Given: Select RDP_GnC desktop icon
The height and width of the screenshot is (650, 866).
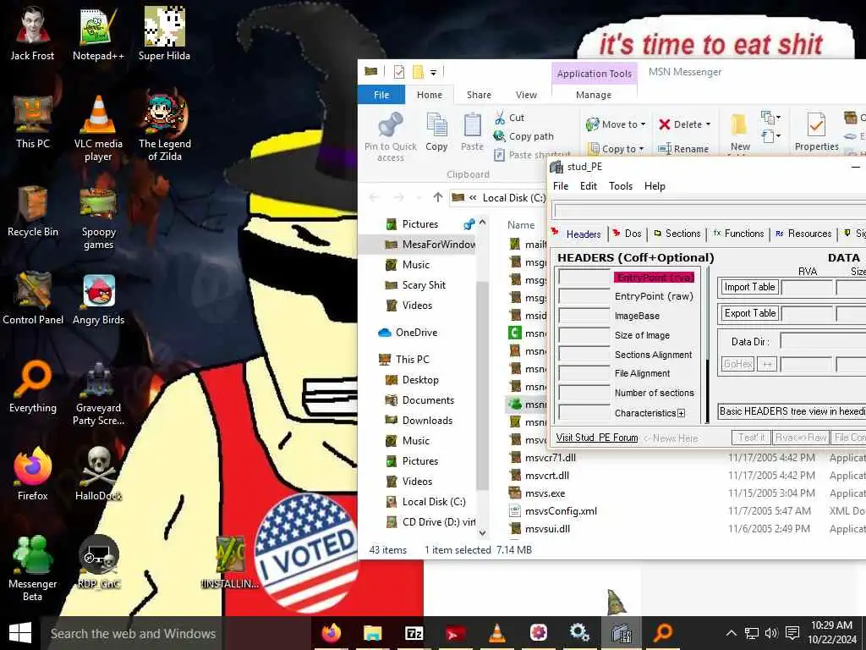Looking at the screenshot, I should pos(98,562).
